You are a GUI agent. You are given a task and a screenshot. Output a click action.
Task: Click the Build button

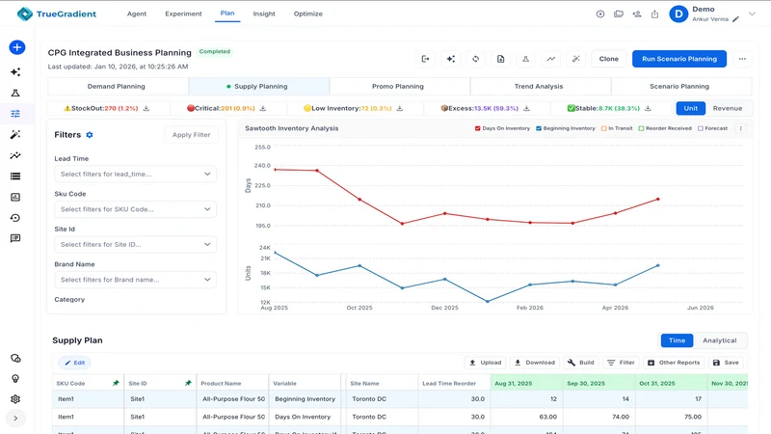[581, 363]
